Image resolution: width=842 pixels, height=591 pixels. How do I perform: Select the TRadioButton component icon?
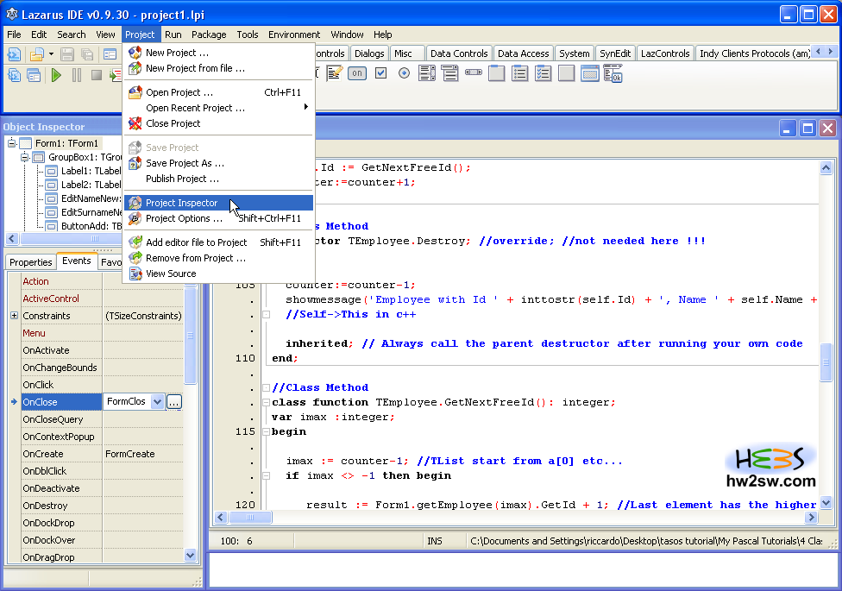[x=404, y=73]
